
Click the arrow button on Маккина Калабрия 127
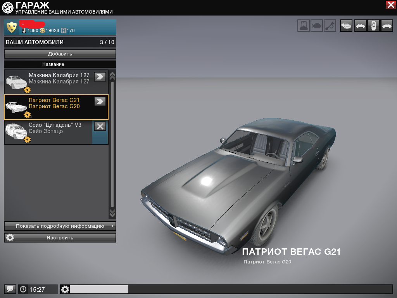click(x=100, y=76)
